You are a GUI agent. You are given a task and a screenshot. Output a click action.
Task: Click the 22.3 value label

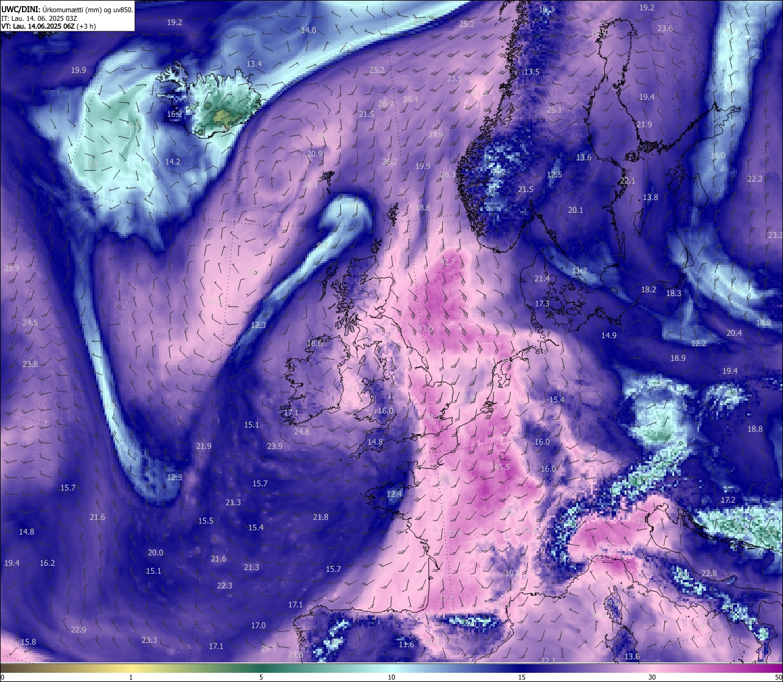[225, 586]
